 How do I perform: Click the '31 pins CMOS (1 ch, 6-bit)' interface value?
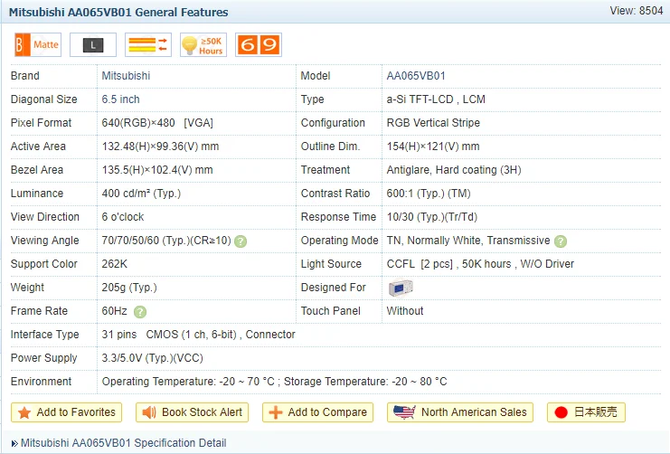169,335
